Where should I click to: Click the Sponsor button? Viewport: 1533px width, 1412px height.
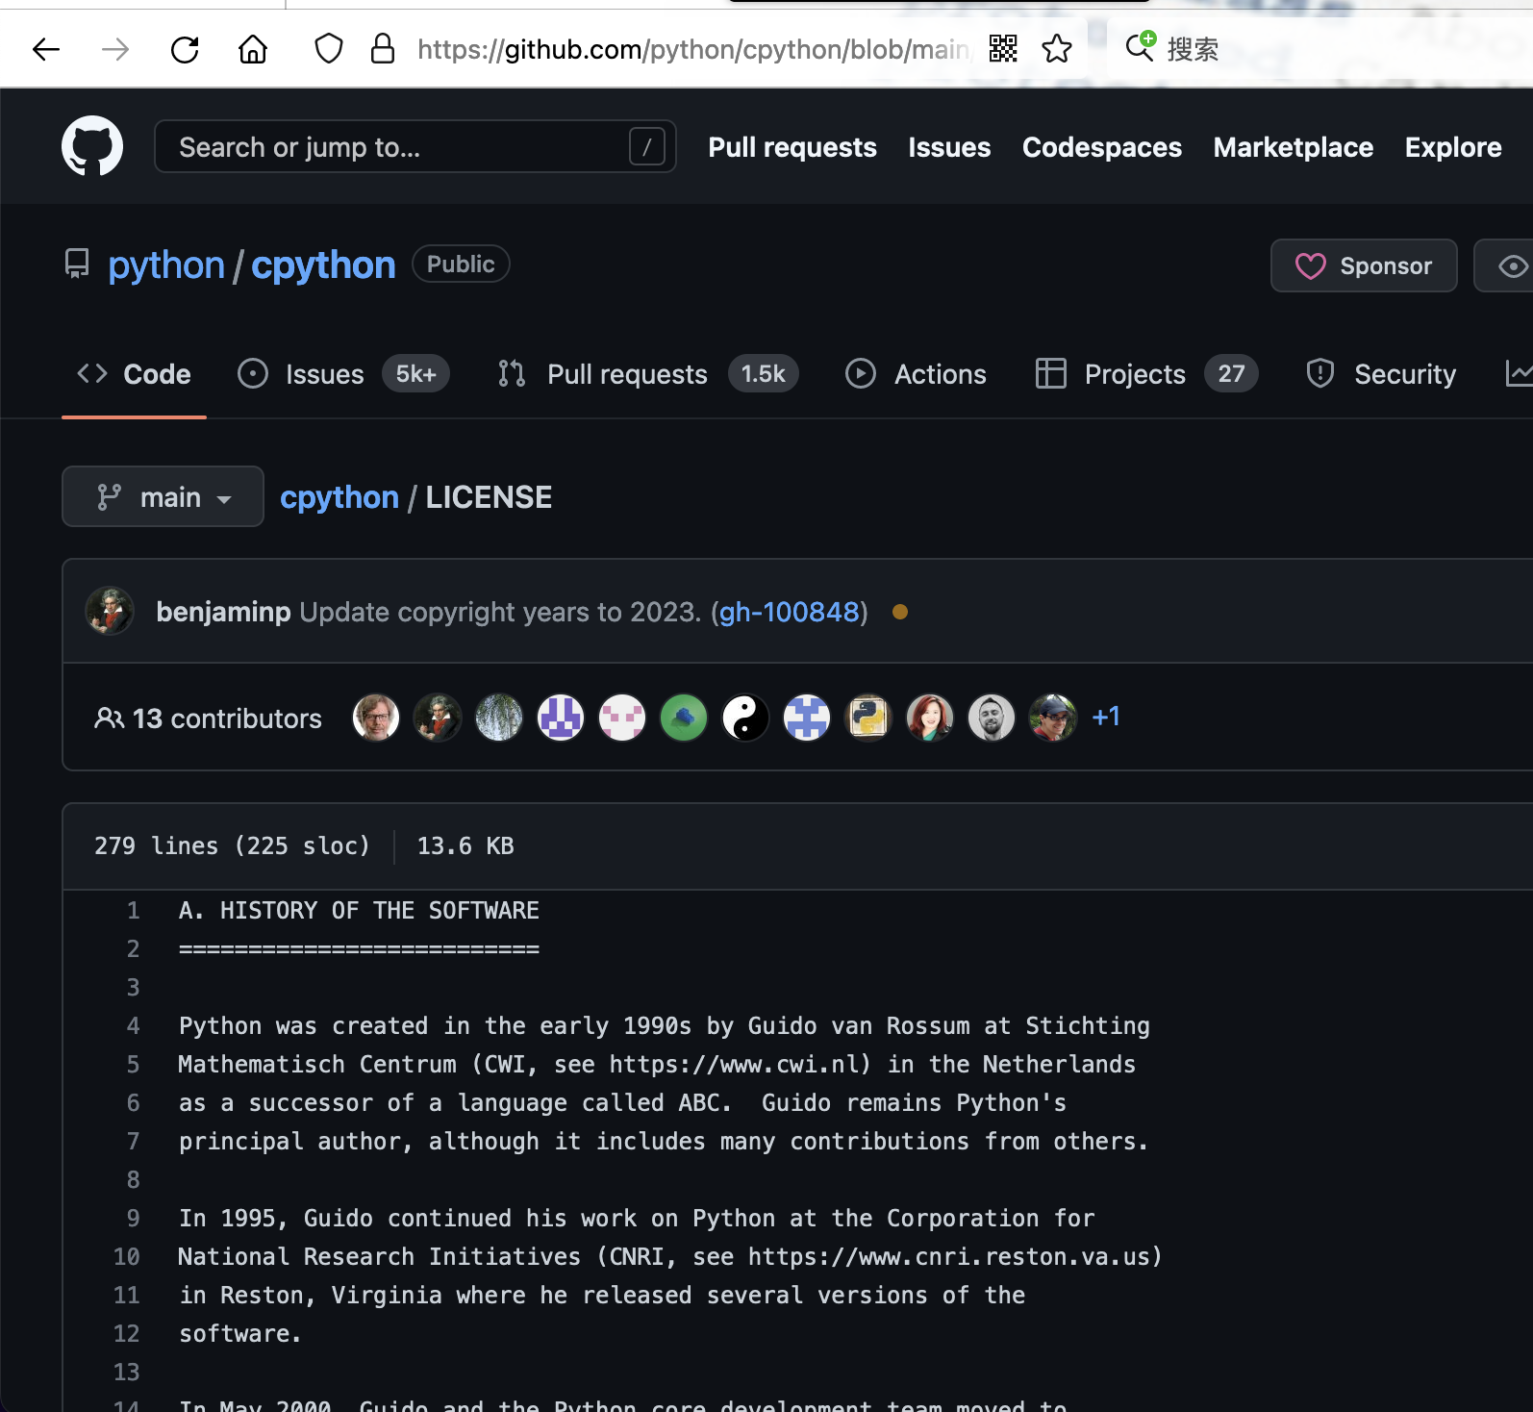click(1364, 265)
